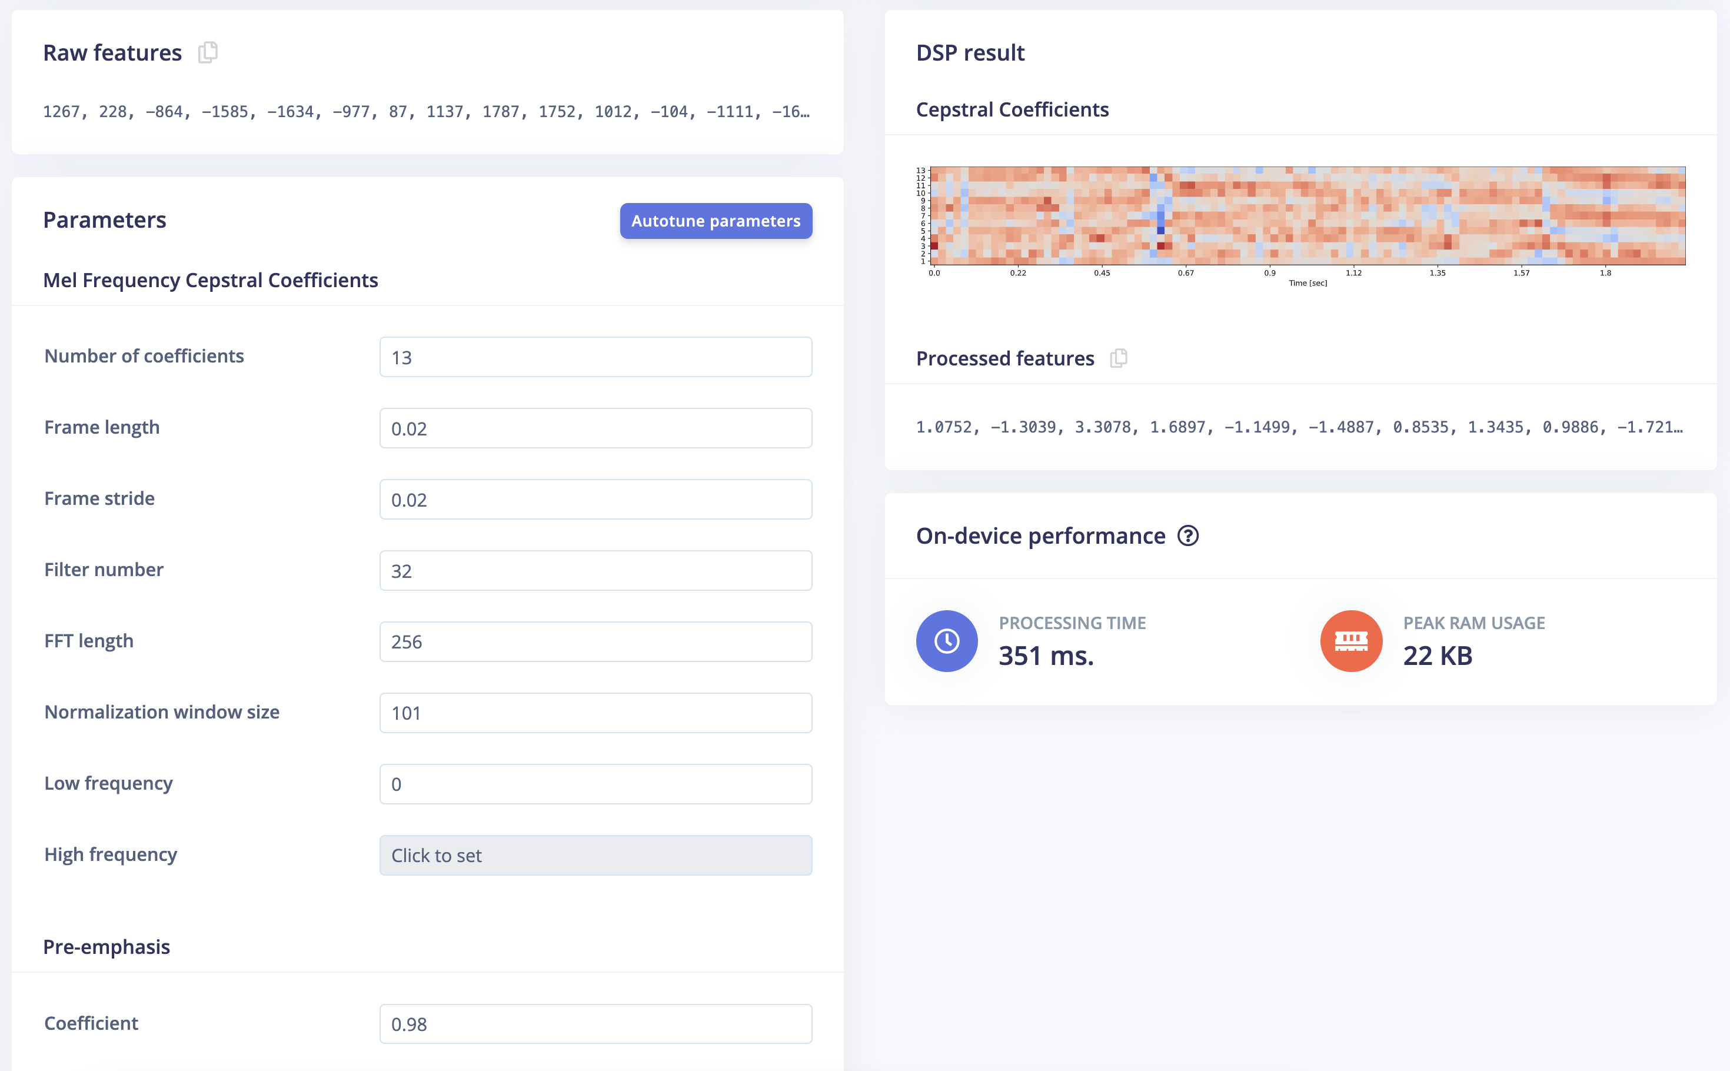Viewport: 1730px width, 1071px height.
Task: Change the Normalization window size field
Action: 595,713
